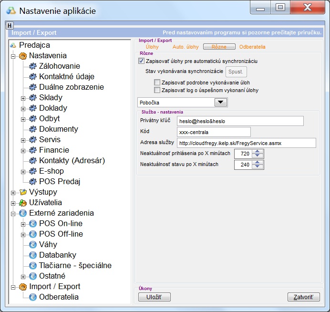Open the Pobočka dropdown list
Image resolution: width=330 pixels, height=312 pixels.
(x=220, y=102)
